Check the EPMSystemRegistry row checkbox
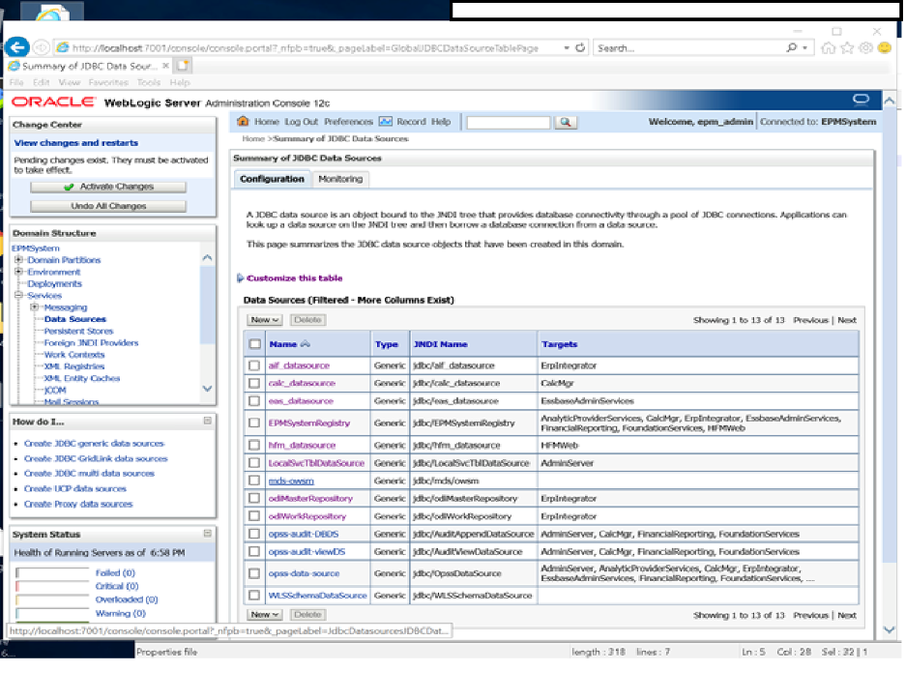This screenshot has height=700, width=905. [x=254, y=423]
